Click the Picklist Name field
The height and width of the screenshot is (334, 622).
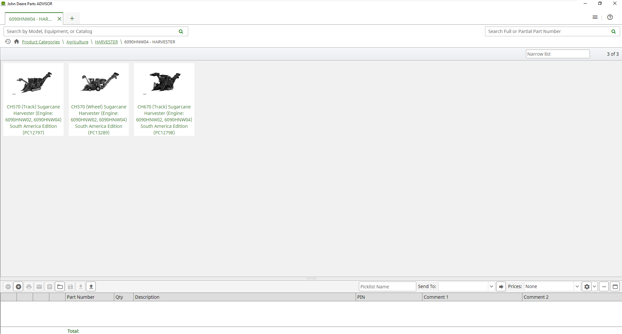click(387, 286)
